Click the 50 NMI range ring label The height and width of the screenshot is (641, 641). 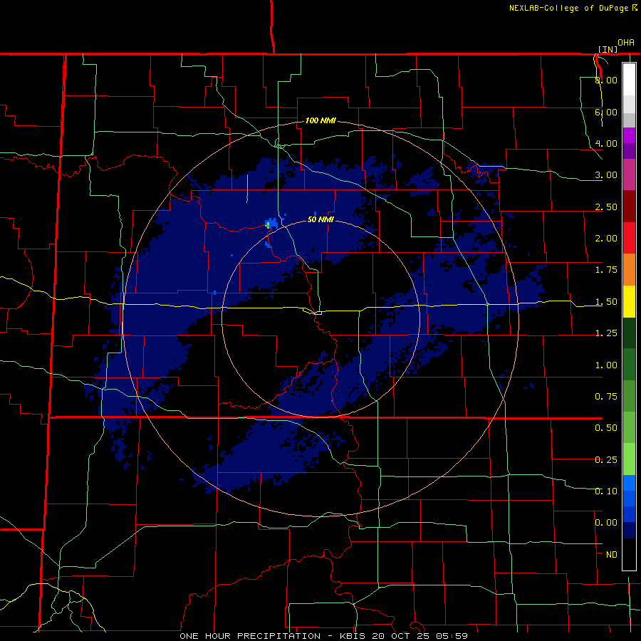click(320, 219)
